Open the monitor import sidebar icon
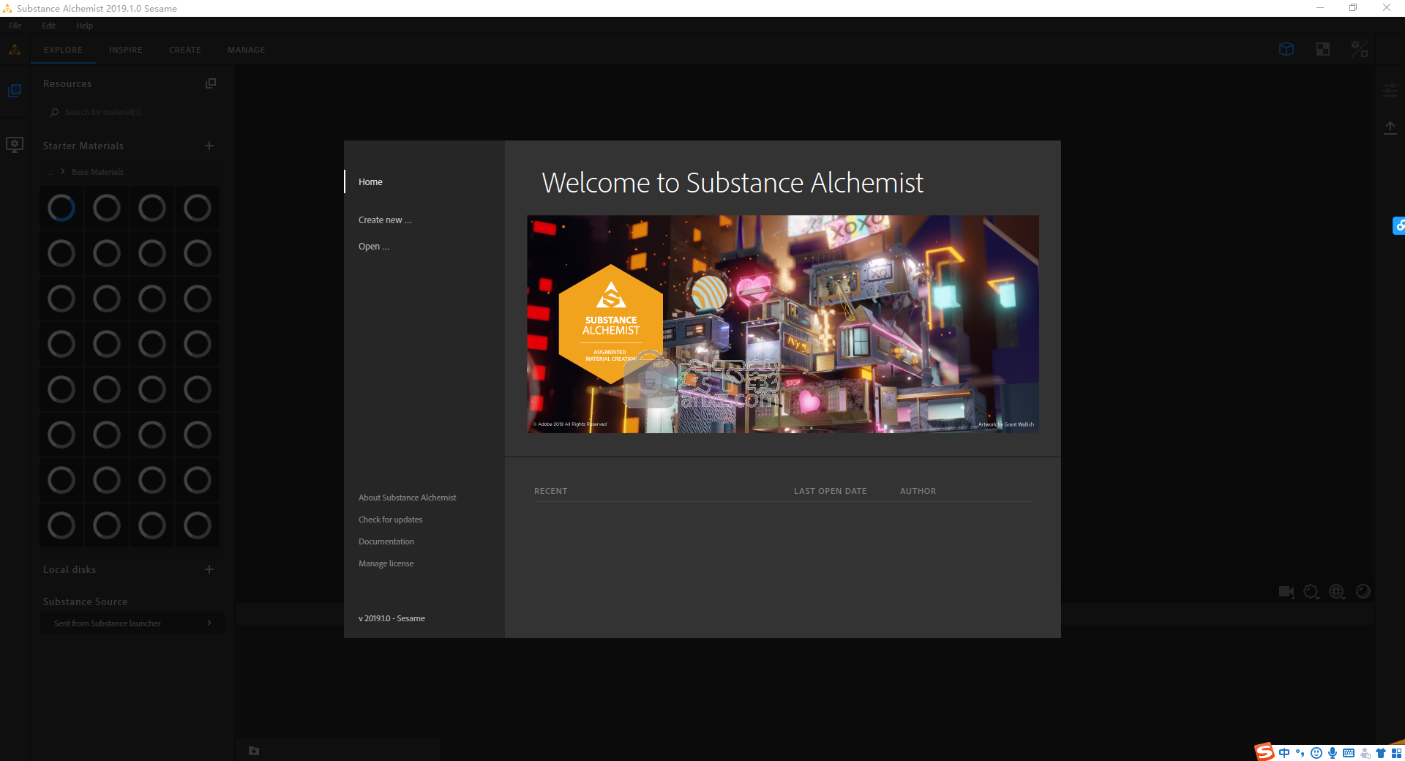 click(15, 144)
